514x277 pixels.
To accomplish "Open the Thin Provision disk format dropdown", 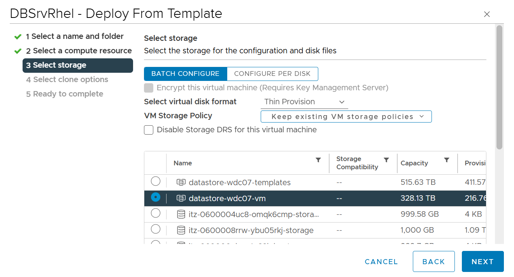I will pos(304,102).
